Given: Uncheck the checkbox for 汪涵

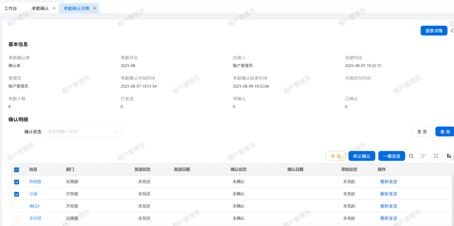Looking at the screenshot, I should (x=16, y=194).
